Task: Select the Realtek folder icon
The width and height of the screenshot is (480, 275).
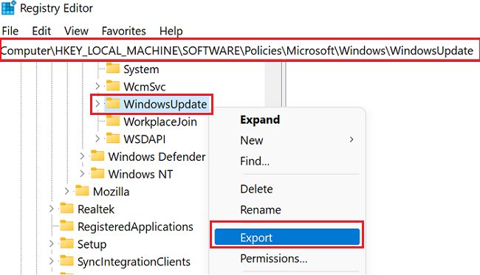Action: (67, 209)
